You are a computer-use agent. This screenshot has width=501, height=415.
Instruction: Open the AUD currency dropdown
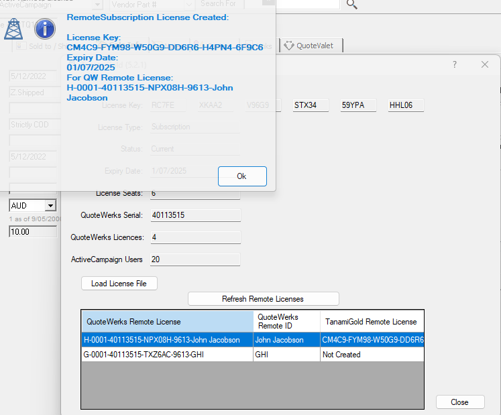[50, 206]
